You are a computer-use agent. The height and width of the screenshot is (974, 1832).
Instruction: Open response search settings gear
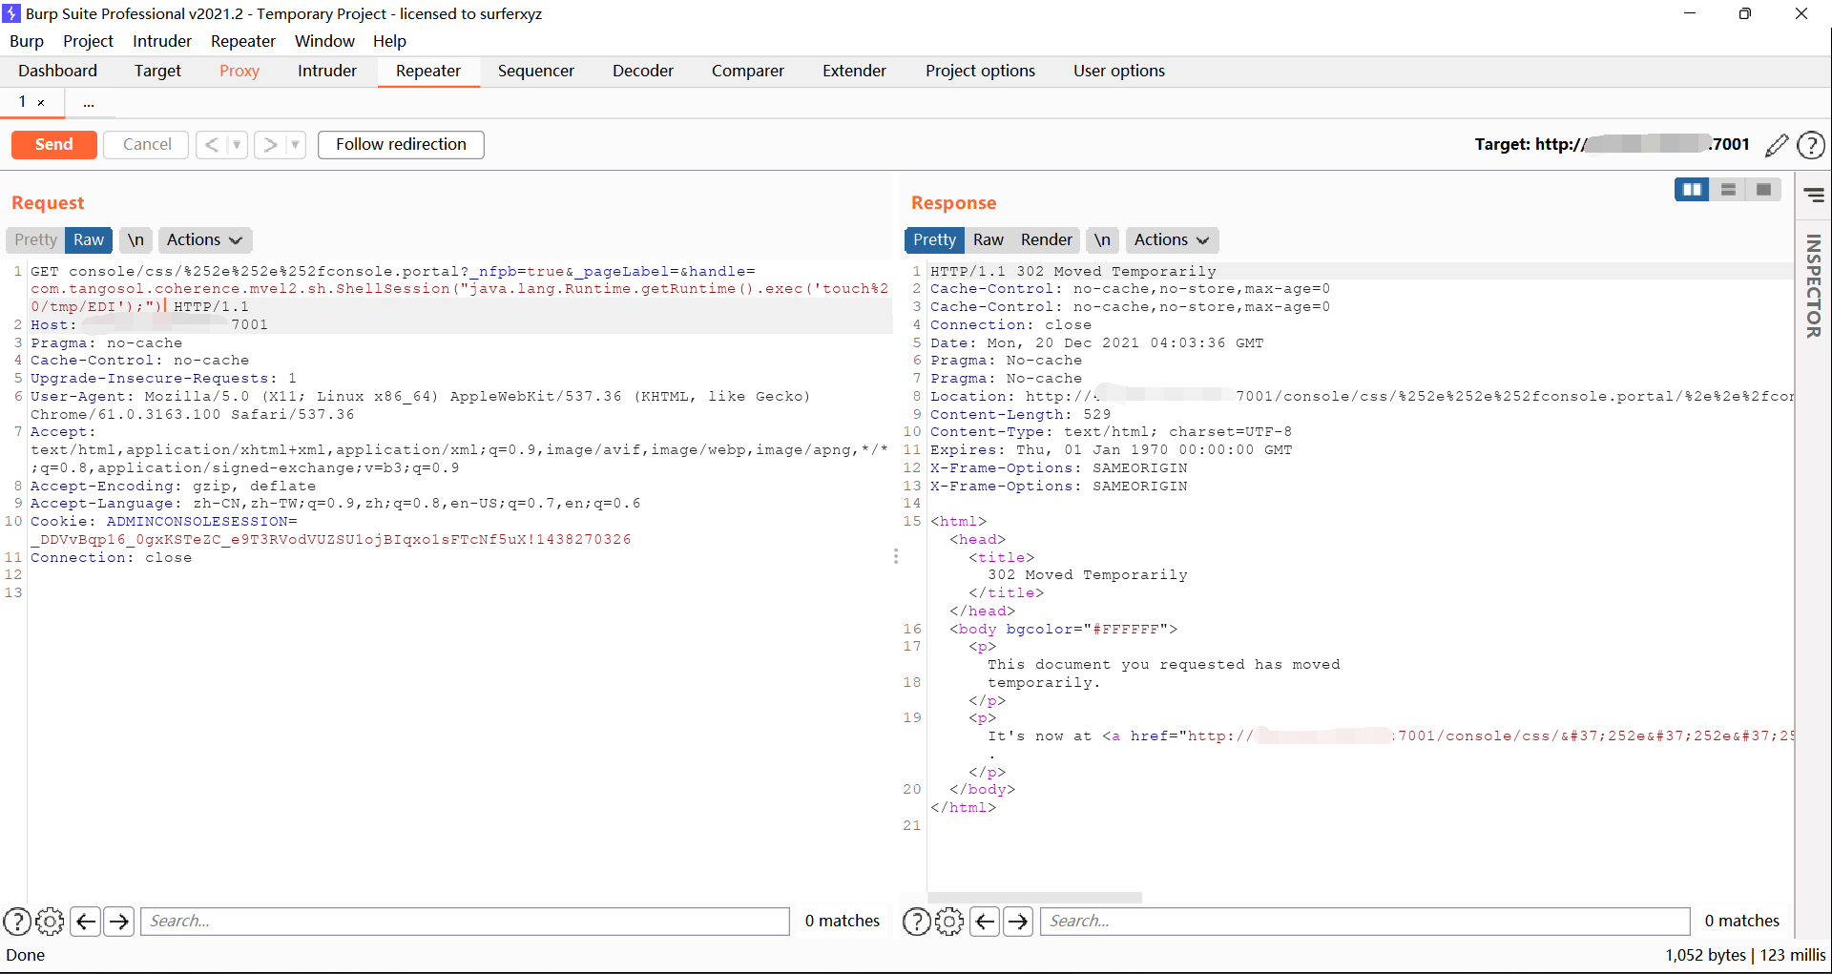click(x=949, y=921)
